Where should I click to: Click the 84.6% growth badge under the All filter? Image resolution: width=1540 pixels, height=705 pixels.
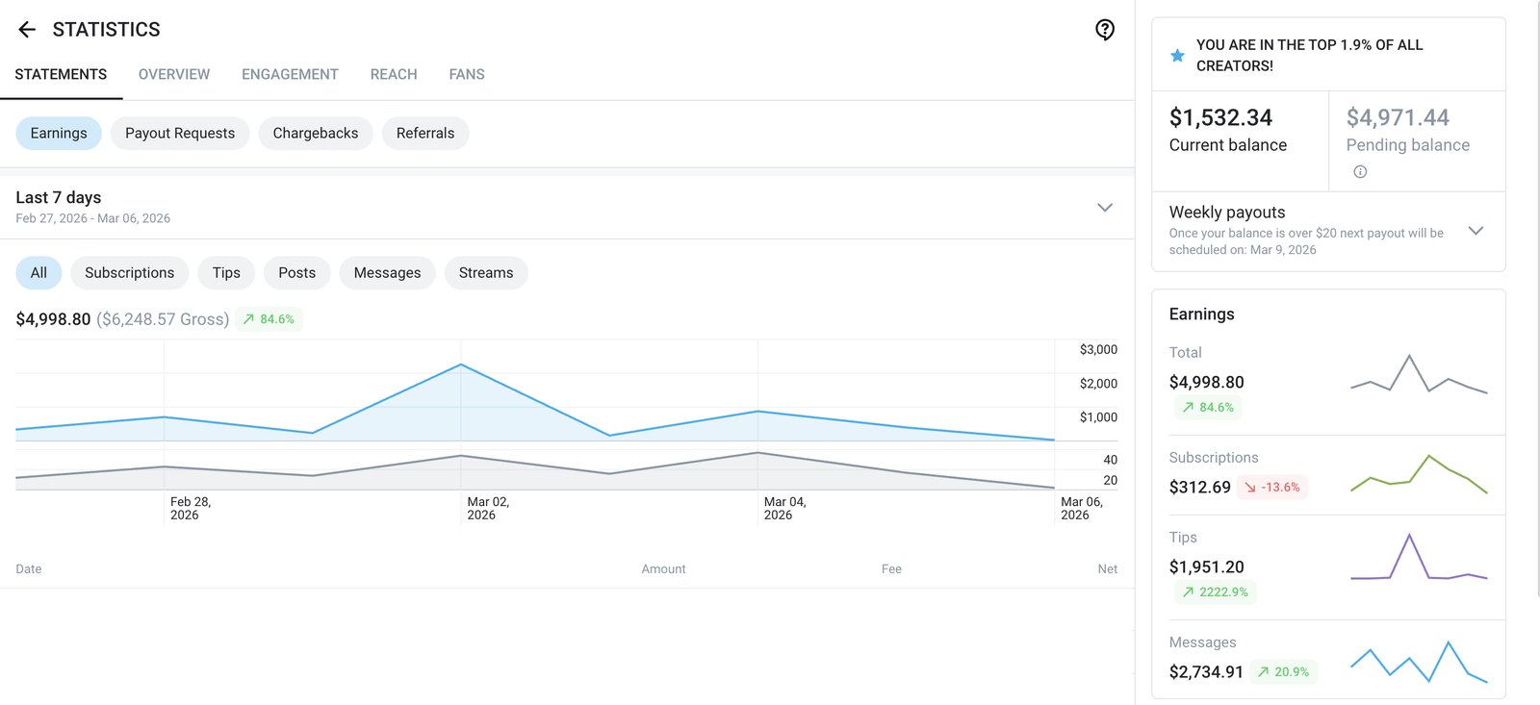coord(269,319)
